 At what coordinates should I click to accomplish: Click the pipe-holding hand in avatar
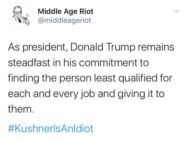pos(27,21)
